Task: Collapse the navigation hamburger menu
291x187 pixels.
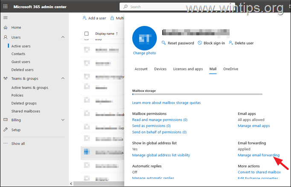Action: [6, 18]
